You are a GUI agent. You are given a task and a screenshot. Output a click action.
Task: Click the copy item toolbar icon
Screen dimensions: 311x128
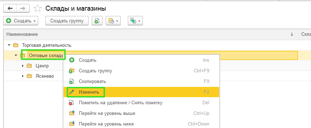coord(97,21)
